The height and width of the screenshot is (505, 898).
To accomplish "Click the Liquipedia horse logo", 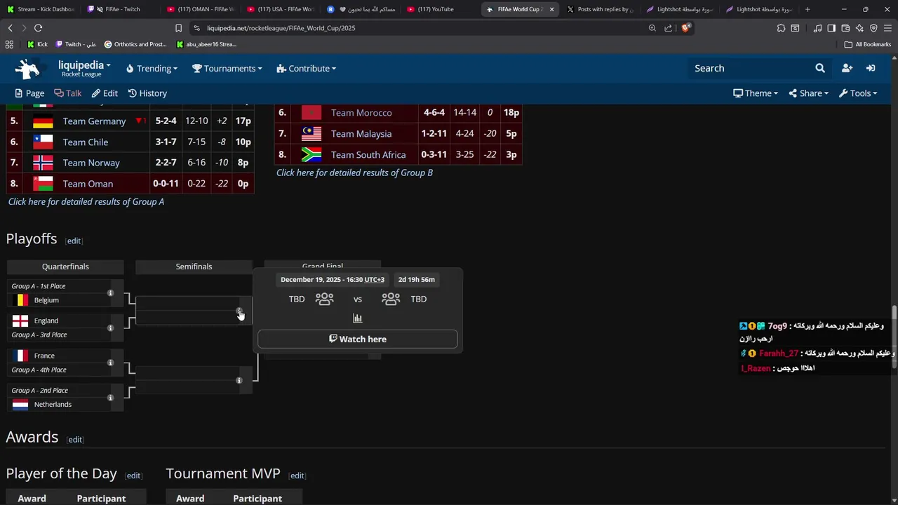I will pyautogui.click(x=28, y=69).
